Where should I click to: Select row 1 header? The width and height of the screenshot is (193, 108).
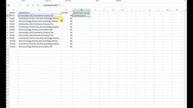tap(8, 13)
